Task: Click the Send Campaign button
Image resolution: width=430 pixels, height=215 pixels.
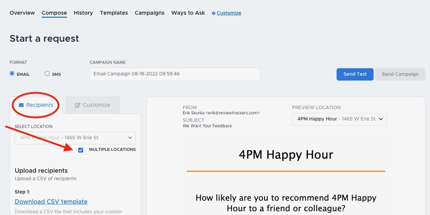Action: 400,74
